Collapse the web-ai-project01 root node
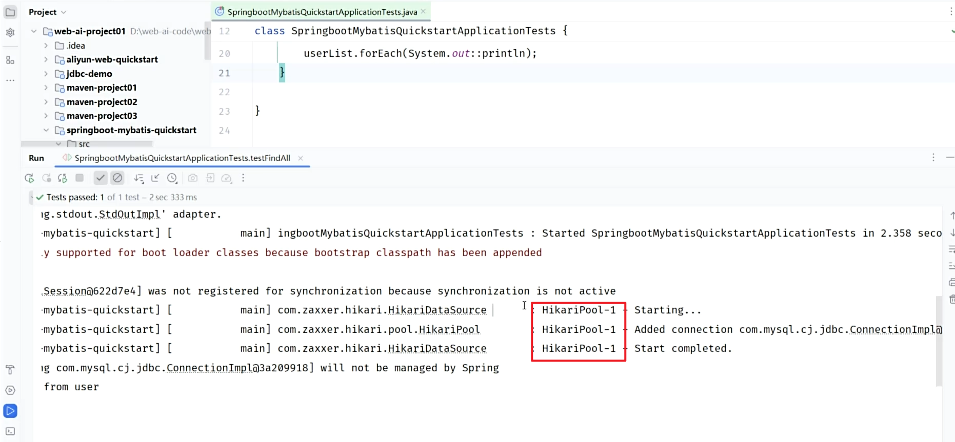Image resolution: width=955 pixels, height=442 pixels. point(33,31)
